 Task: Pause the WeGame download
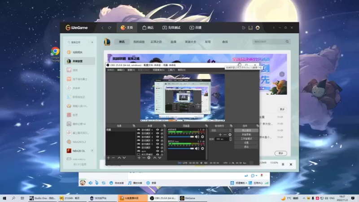[x=283, y=164]
